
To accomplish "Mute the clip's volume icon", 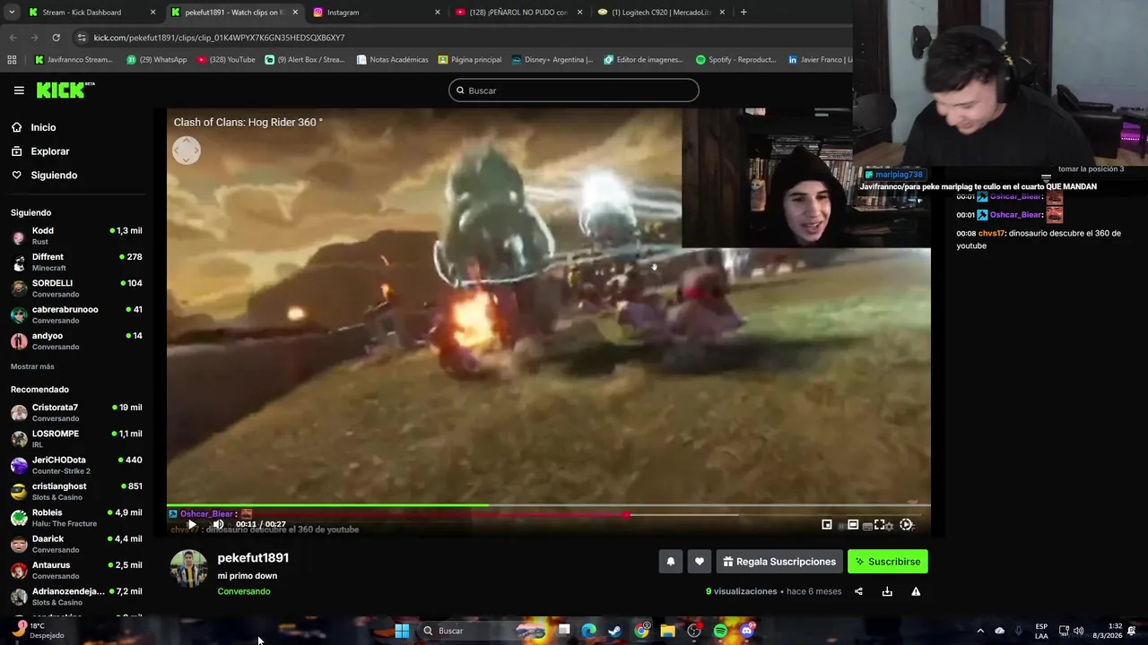I will [218, 524].
